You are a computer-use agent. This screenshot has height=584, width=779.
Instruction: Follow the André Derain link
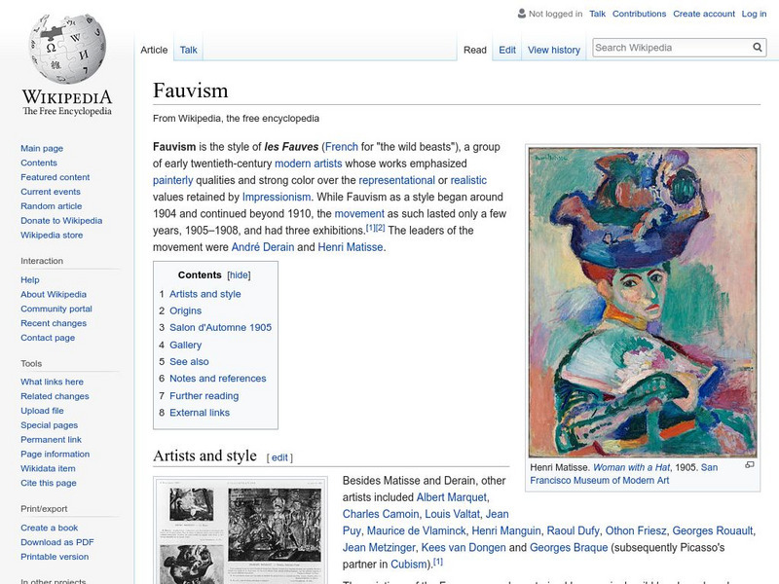point(263,247)
